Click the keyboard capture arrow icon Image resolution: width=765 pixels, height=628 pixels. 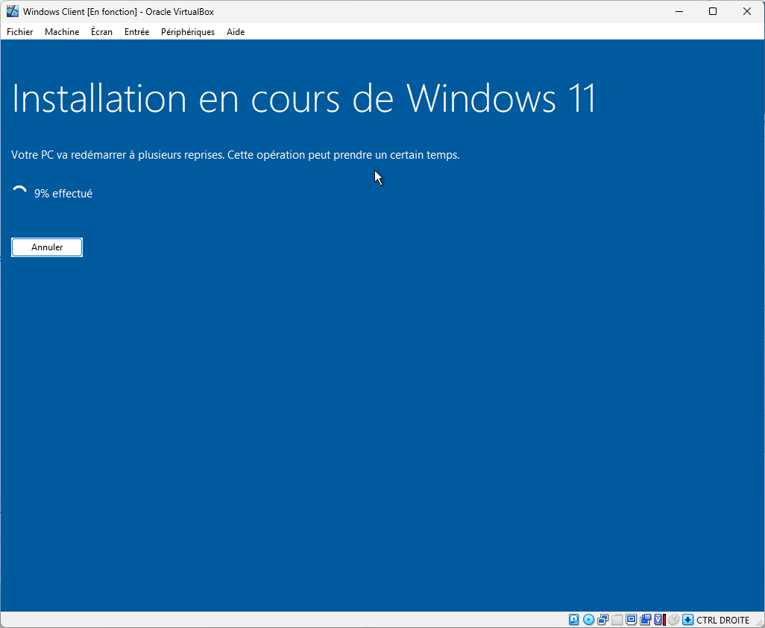point(688,620)
